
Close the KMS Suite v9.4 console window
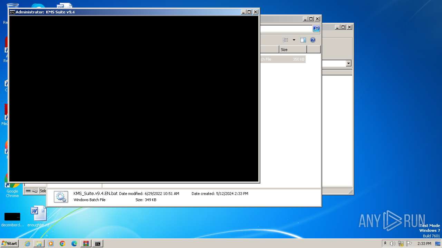point(256,12)
